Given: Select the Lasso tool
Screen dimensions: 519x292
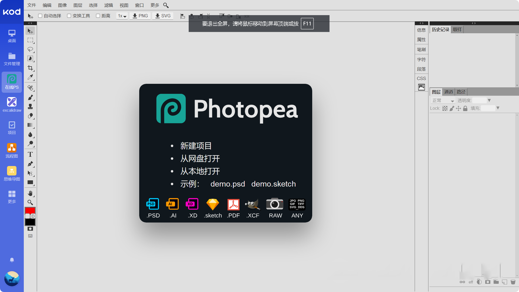Looking at the screenshot, I should coord(30,49).
